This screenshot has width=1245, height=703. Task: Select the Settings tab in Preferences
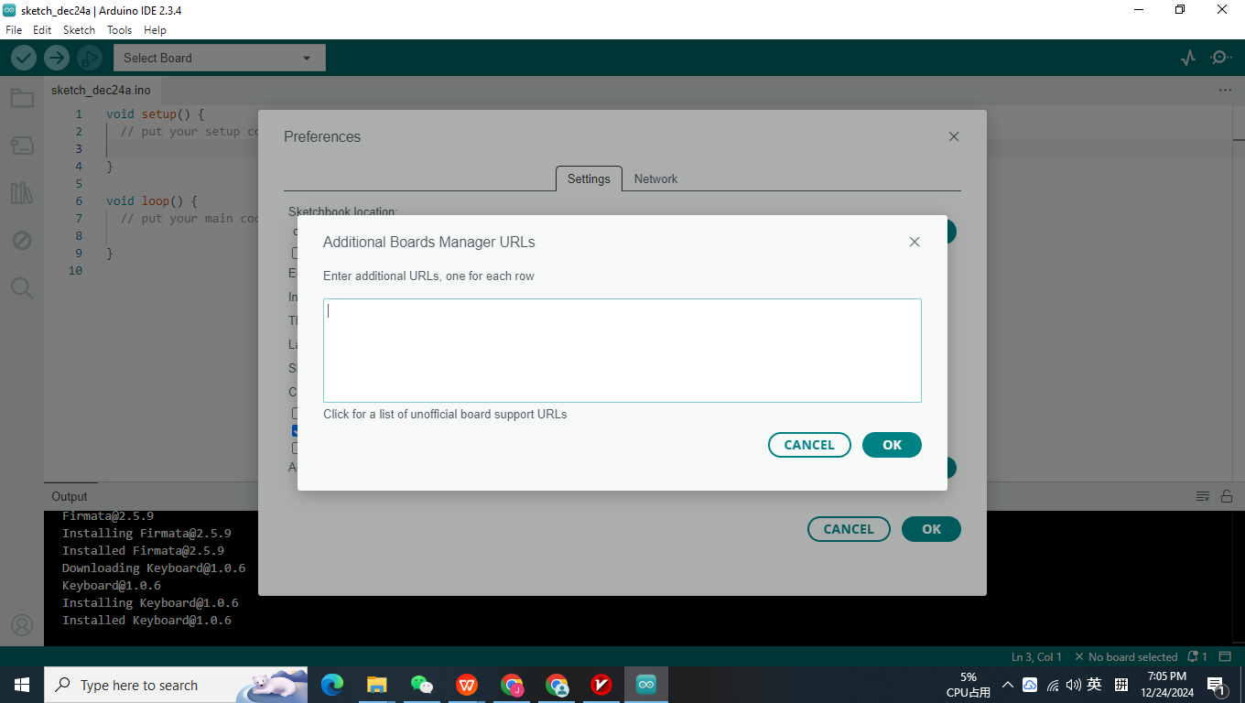click(589, 178)
